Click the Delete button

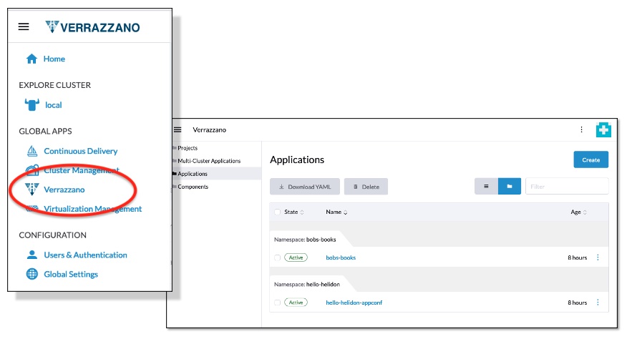tap(366, 187)
